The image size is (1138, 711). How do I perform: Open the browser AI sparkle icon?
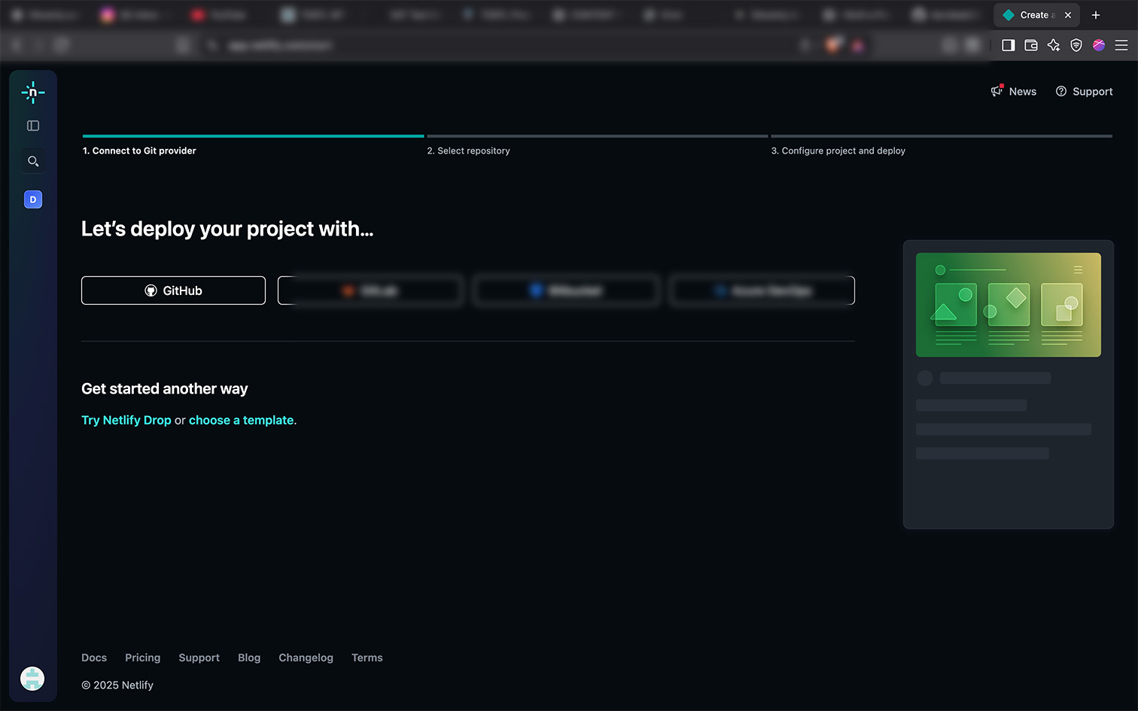[x=1054, y=45]
